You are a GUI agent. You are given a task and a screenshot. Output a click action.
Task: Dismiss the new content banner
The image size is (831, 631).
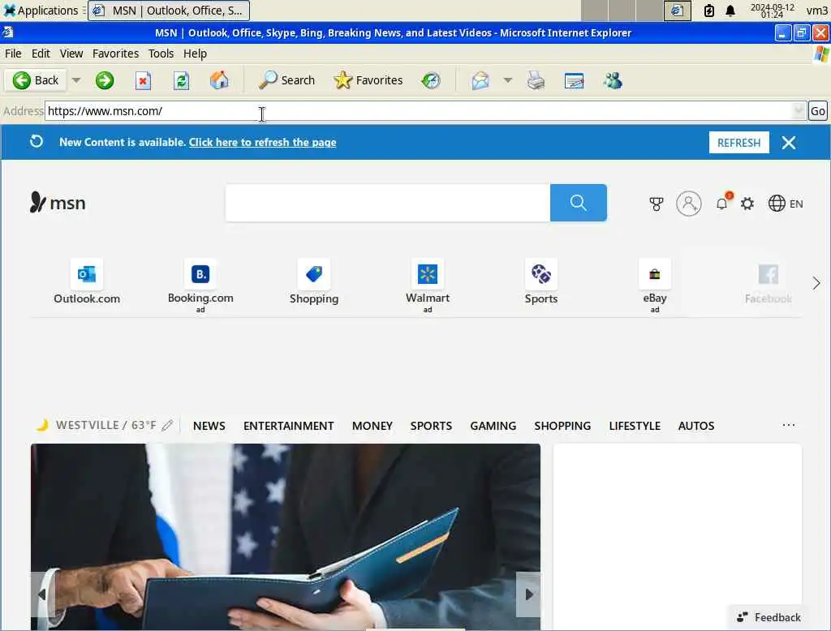tap(789, 143)
